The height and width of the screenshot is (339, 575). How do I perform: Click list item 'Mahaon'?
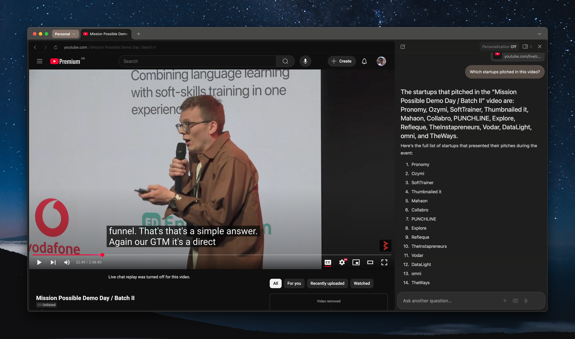[419, 201]
